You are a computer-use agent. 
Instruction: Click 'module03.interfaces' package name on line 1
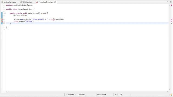[23, 5]
